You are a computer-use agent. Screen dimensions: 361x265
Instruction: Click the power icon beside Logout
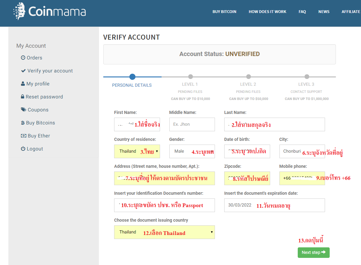click(23, 149)
